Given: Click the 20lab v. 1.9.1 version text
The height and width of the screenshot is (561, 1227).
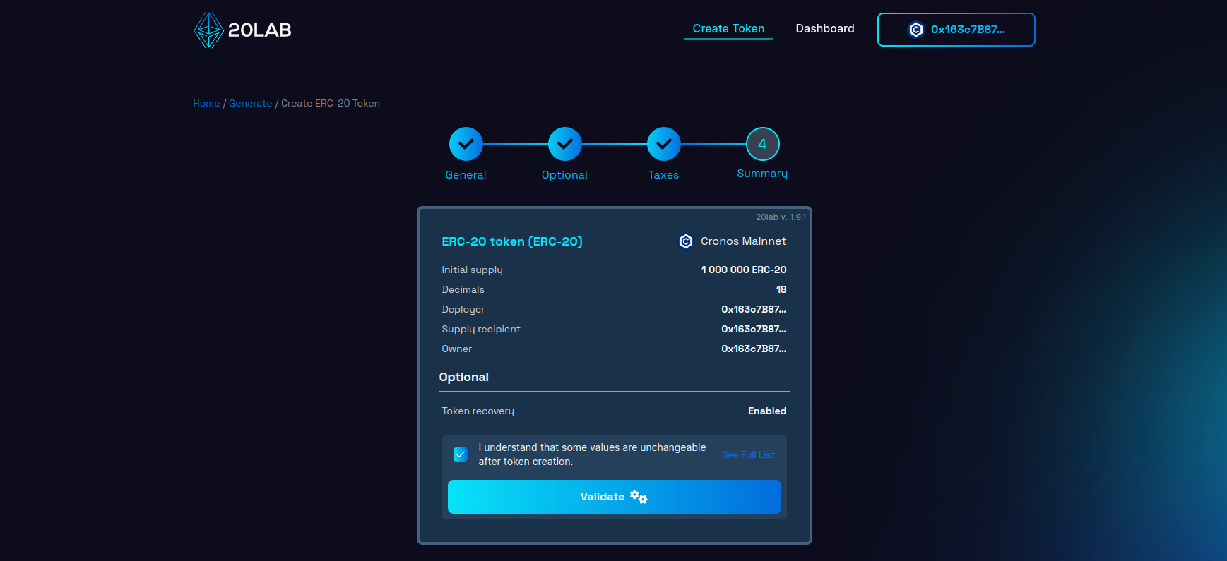Looking at the screenshot, I should click(781, 217).
